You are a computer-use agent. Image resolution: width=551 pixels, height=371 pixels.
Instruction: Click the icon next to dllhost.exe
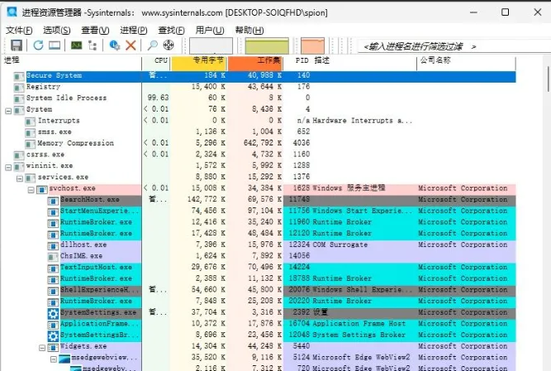pos(53,245)
